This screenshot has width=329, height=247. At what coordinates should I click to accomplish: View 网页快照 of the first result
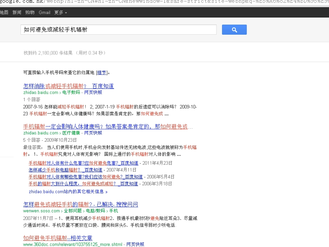(93, 92)
